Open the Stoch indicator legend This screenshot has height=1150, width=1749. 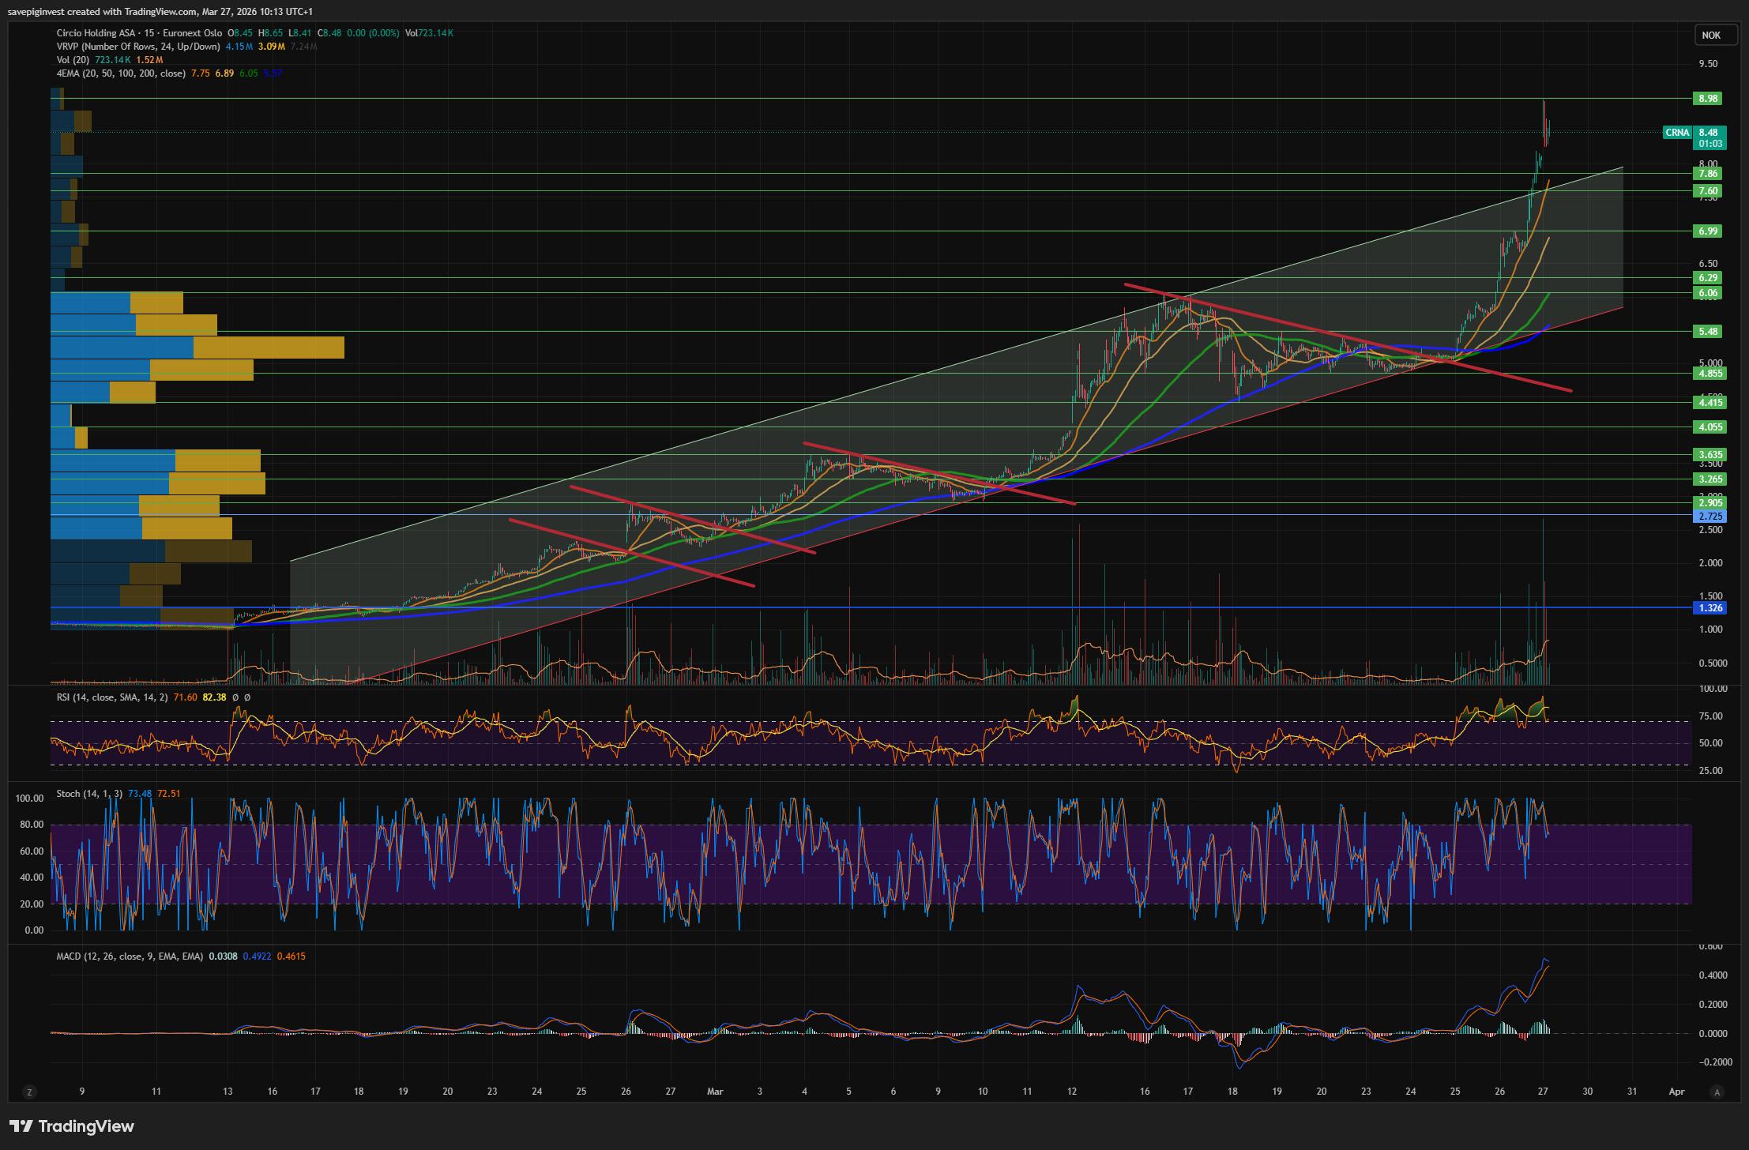pyautogui.click(x=88, y=794)
